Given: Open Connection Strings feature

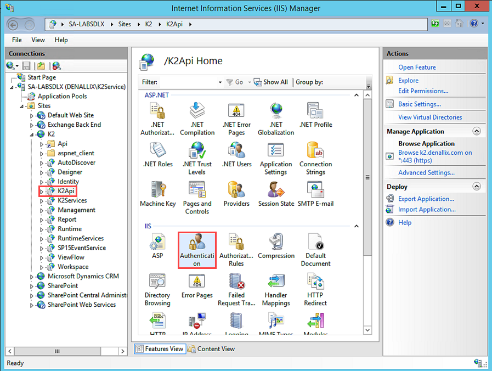Looking at the screenshot, I should point(315,158).
